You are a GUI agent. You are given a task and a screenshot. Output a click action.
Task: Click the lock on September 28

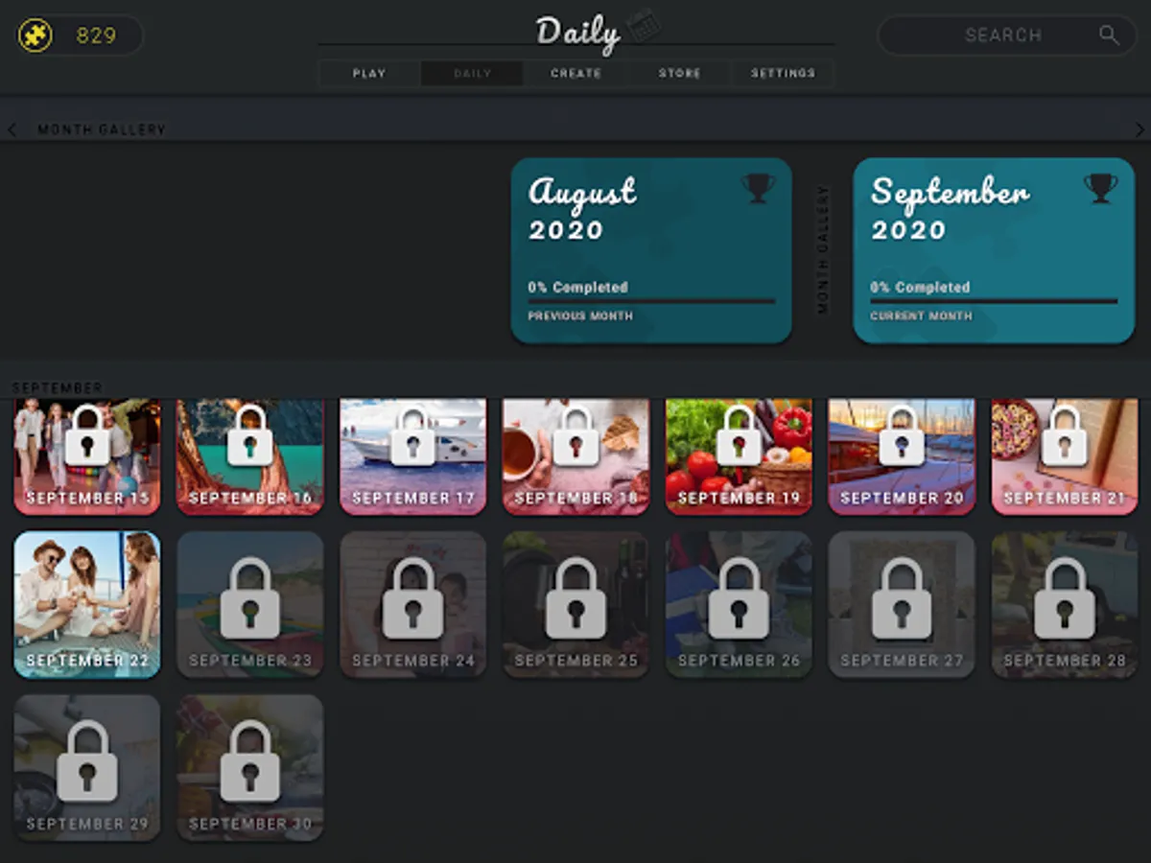pyautogui.click(x=1066, y=598)
